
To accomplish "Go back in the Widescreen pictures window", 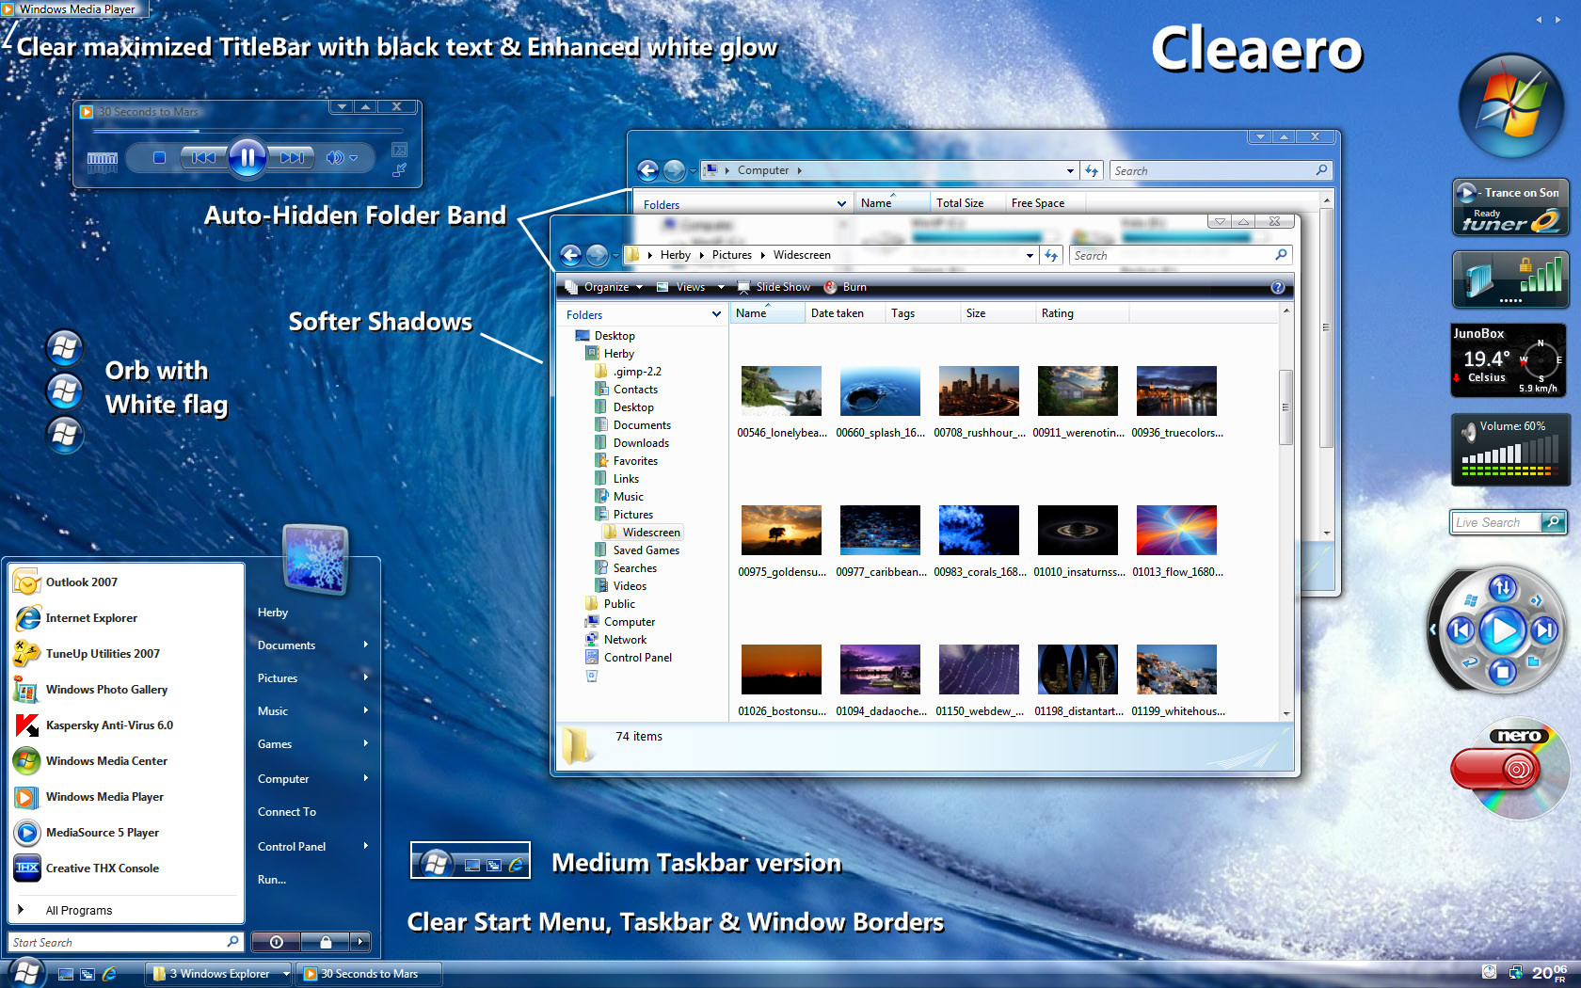I will point(570,255).
